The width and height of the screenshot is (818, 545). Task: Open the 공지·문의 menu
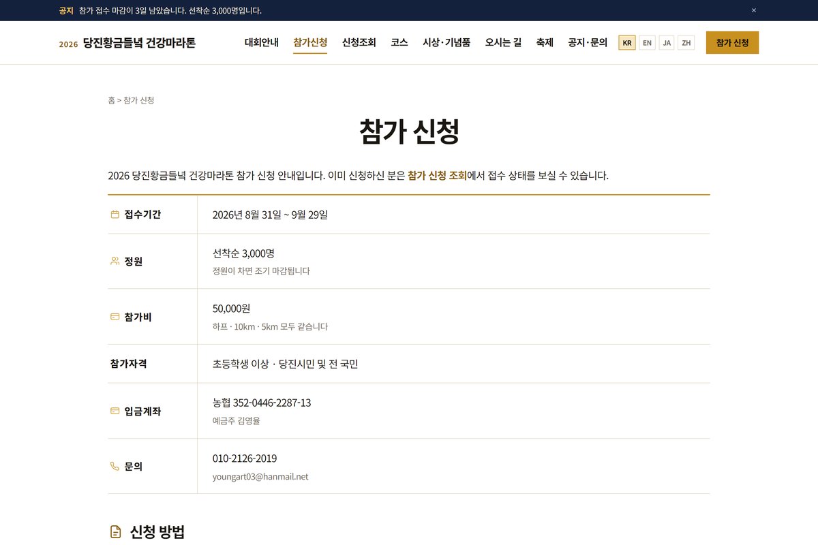[x=588, y=42]
